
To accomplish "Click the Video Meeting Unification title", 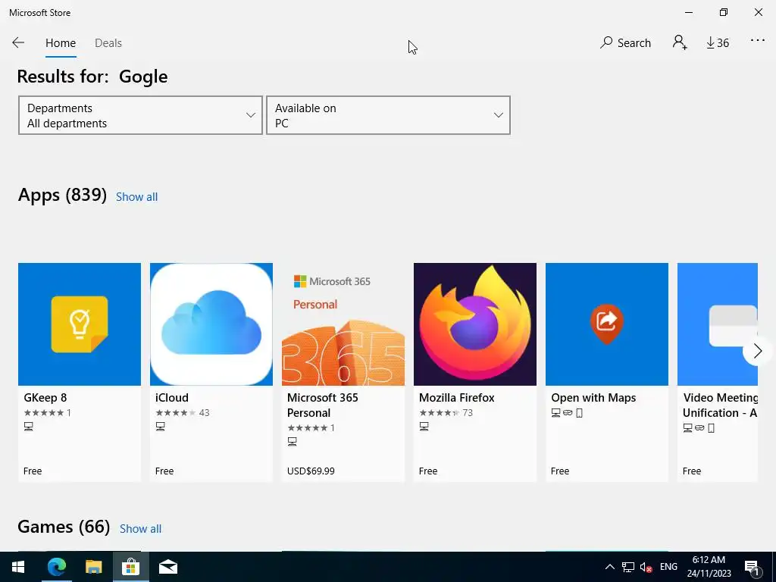I will pos(720,405).
